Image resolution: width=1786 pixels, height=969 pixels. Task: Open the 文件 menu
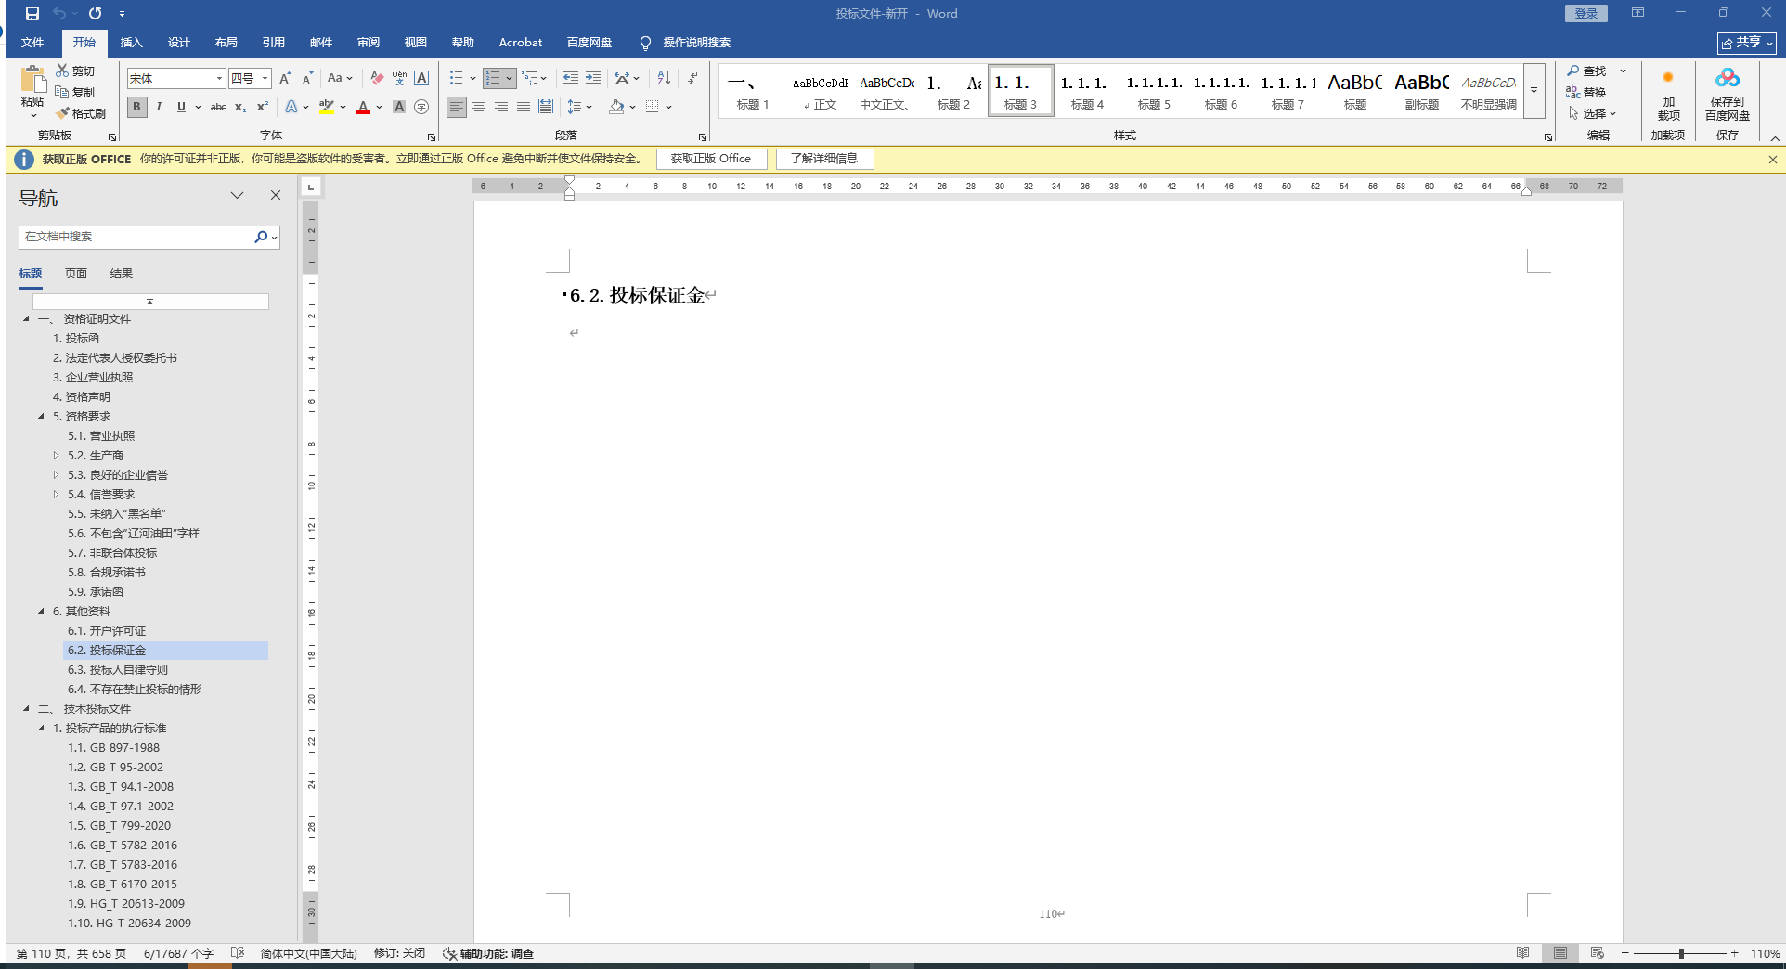[x=32, y=43]
